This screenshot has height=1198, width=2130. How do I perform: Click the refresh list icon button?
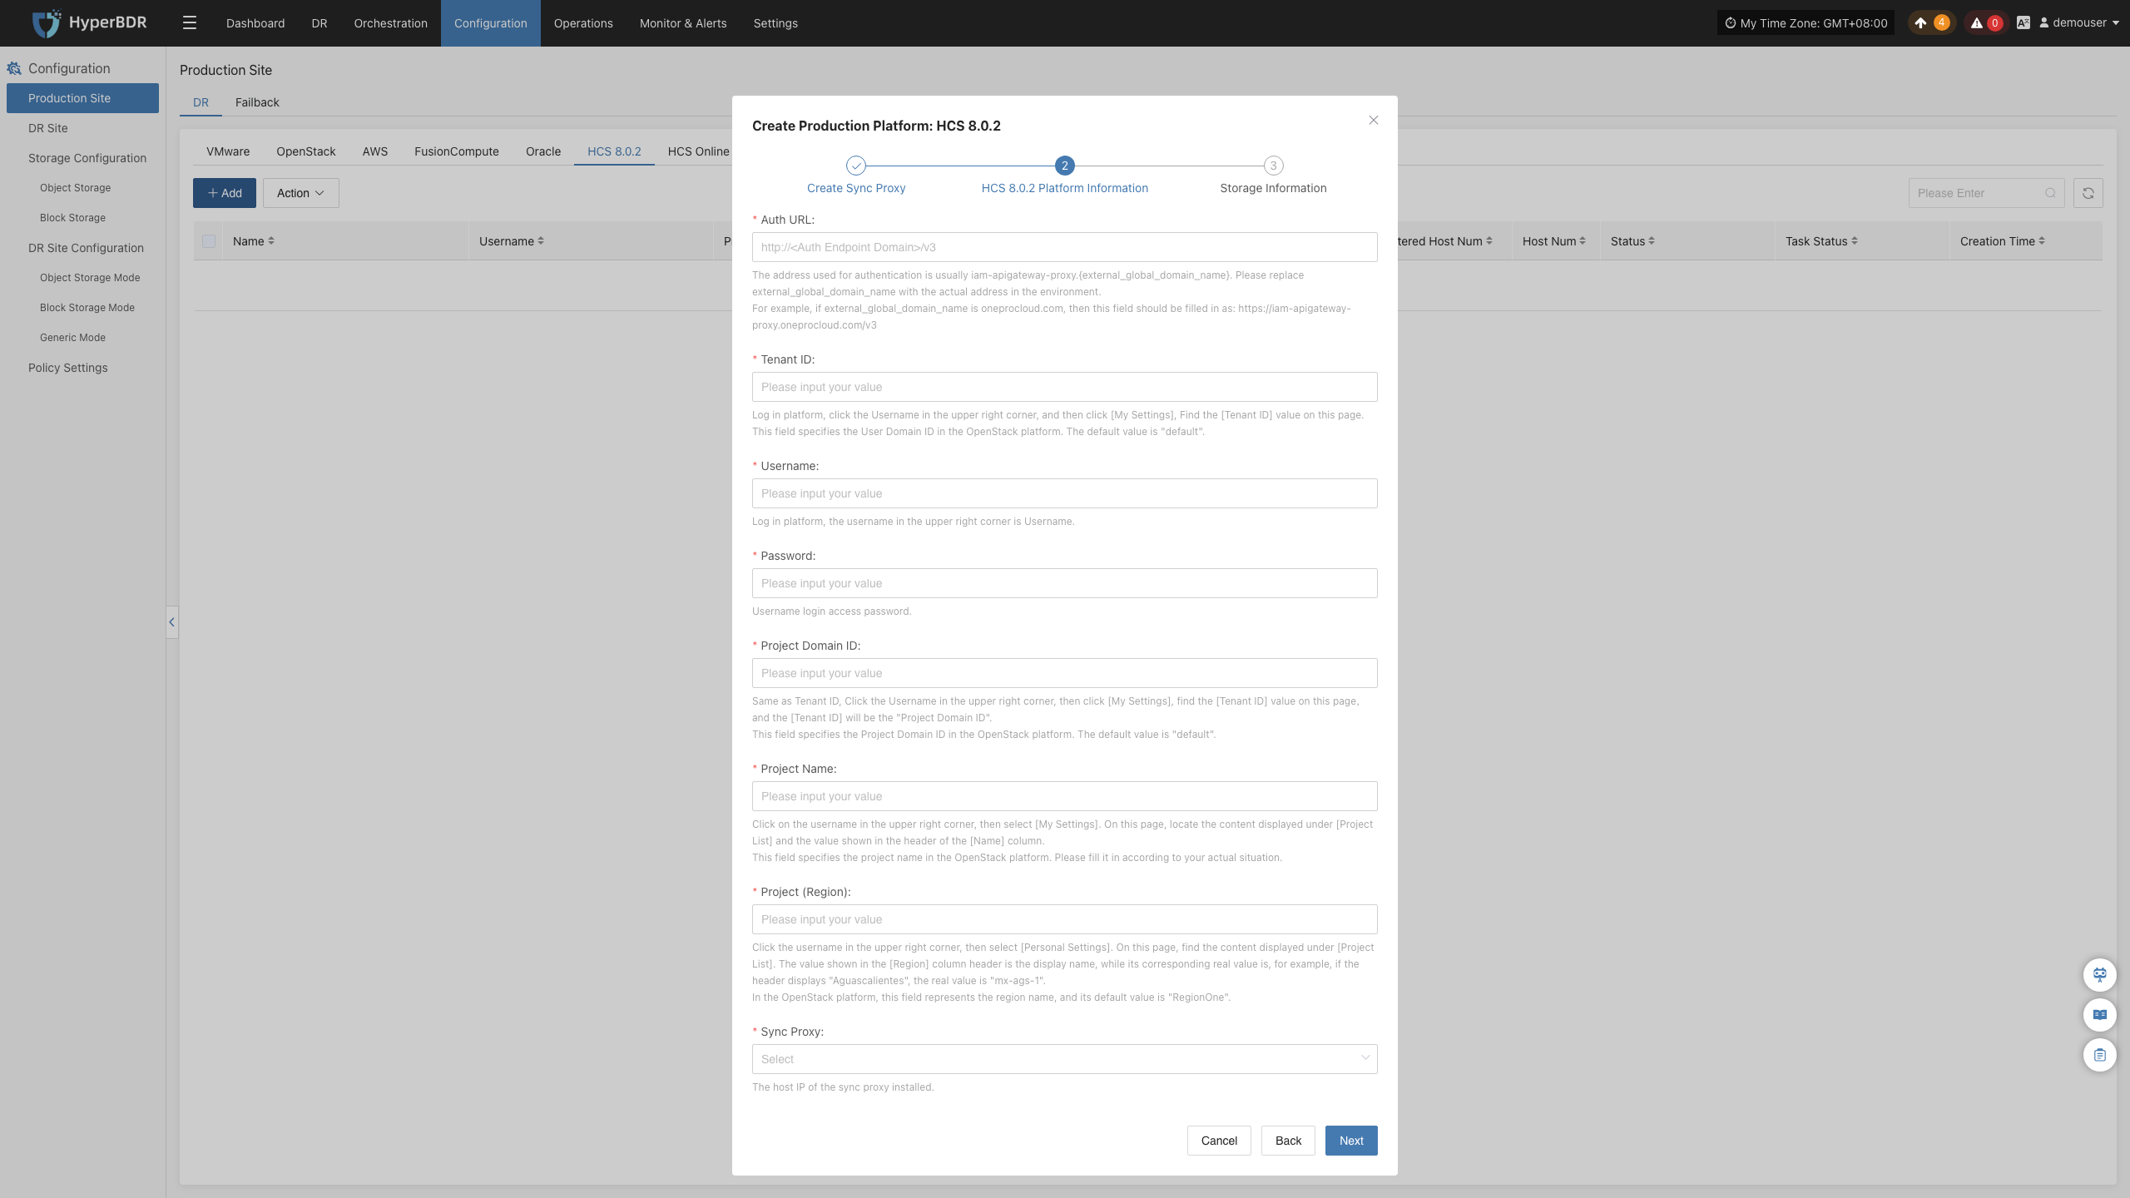pos(2088,193)
